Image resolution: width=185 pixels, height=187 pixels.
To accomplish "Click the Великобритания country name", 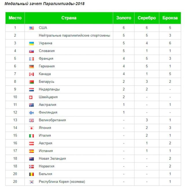I will (x=52, y=120).
